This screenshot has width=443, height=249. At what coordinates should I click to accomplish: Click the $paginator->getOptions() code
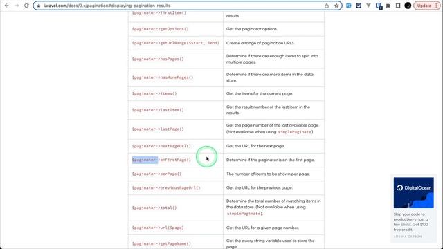tap(160, 29)
